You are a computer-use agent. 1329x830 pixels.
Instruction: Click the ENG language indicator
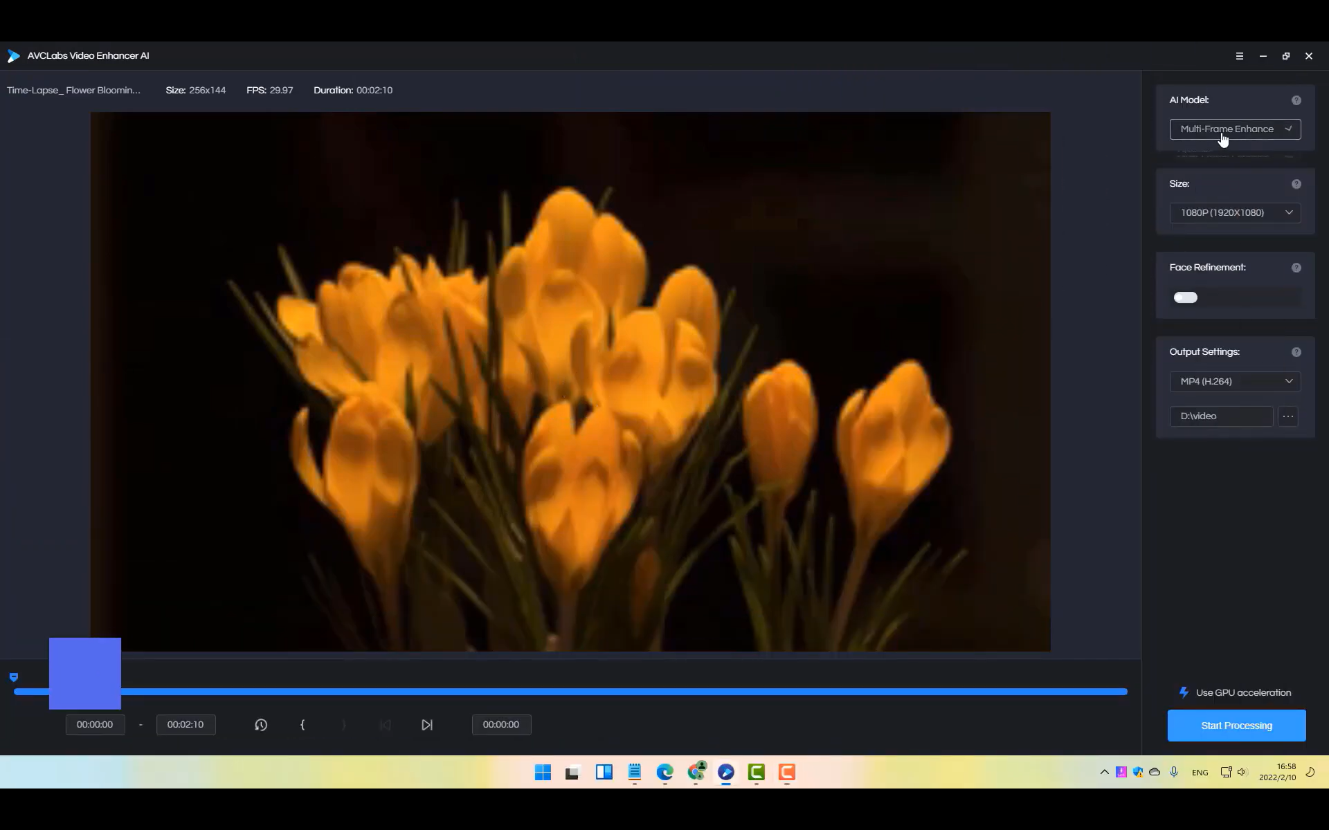click(x=1200, y=773)
